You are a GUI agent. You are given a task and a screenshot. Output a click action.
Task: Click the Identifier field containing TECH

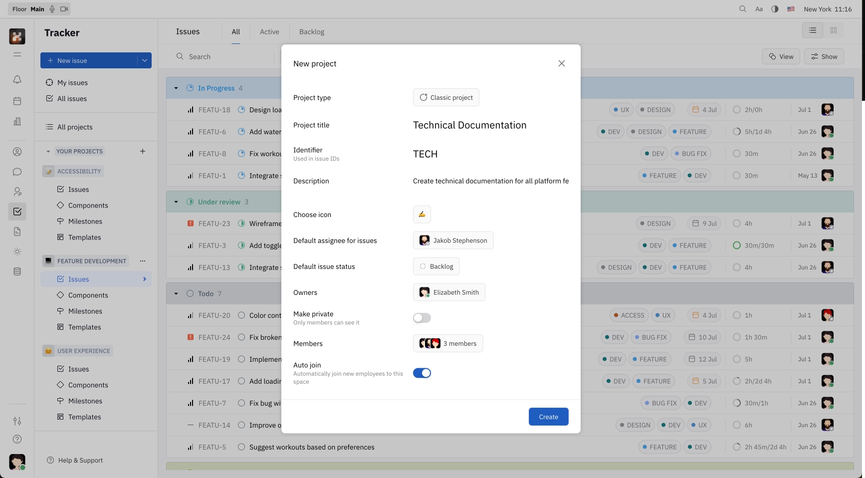coord(426,154)
